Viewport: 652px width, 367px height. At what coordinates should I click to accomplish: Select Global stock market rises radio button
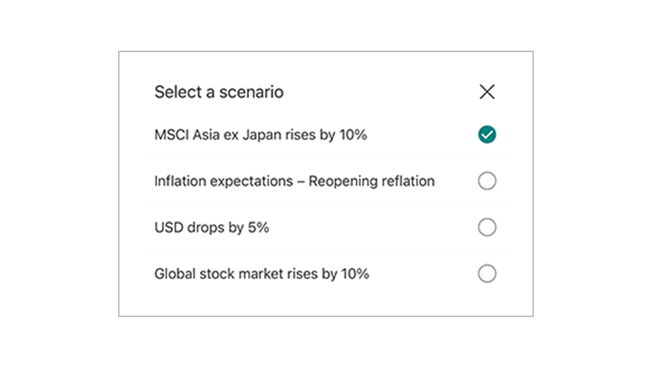pyautogui.click(x=487, y=274)
